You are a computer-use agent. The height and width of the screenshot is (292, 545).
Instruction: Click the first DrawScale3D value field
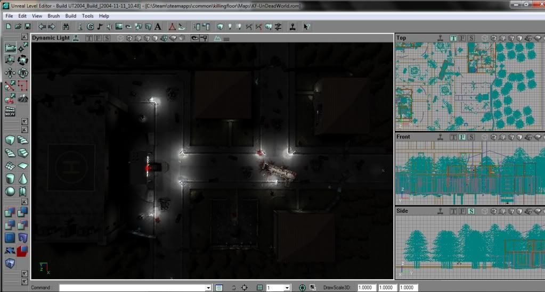[365, 288]
